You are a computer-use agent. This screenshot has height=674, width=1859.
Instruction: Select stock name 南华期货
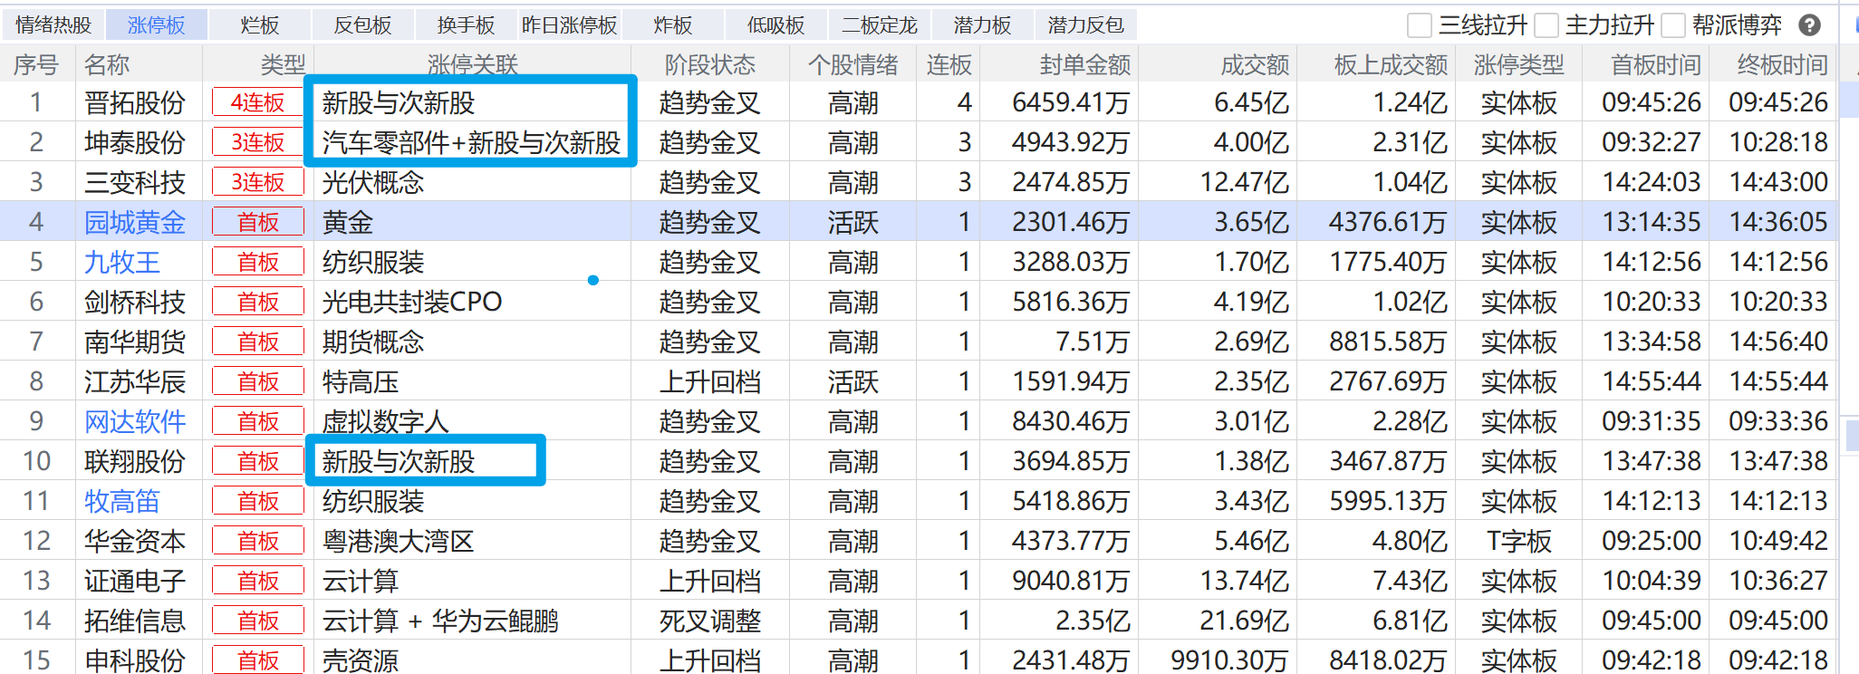(135, 342)
